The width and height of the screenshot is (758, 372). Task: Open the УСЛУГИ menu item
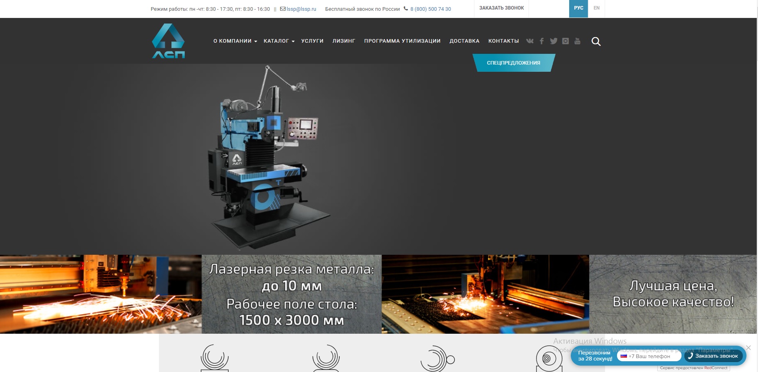click(x=312, y=41)
